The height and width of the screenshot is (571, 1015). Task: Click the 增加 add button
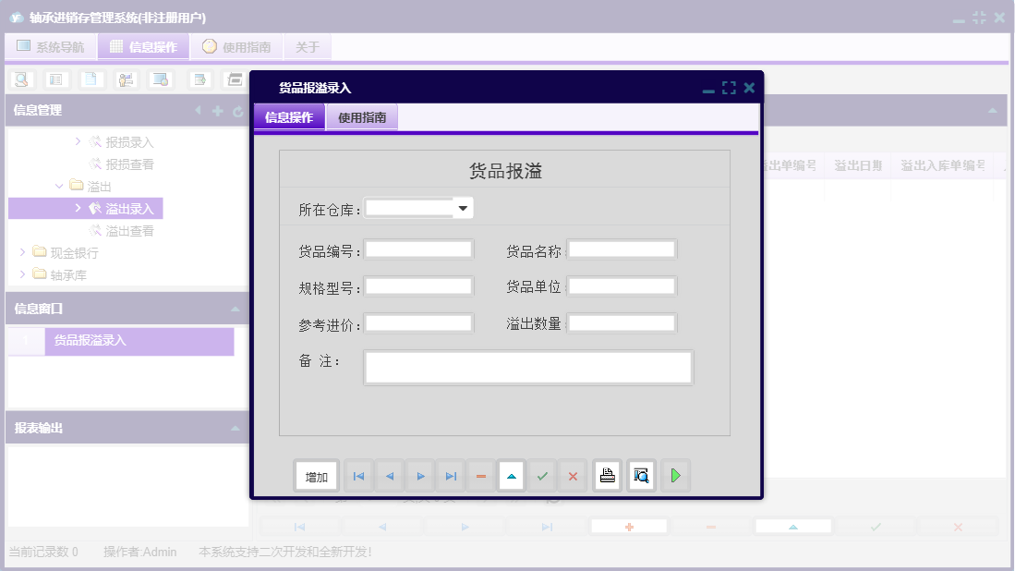pos(316,475)
